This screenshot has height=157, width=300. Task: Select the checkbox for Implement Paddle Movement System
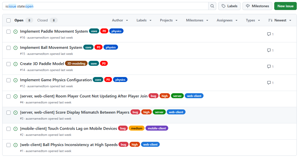(x=8, y=32)
